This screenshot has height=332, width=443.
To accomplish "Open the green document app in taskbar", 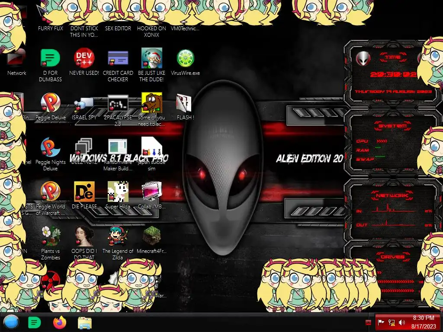I will (x=35, y=322).
